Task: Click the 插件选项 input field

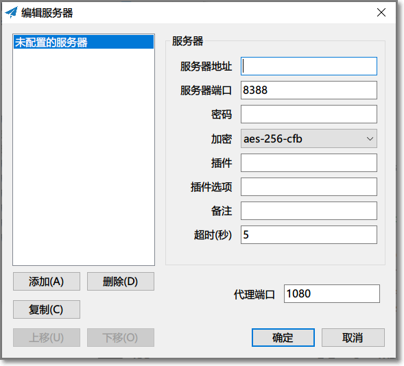Action: (309, 186)
